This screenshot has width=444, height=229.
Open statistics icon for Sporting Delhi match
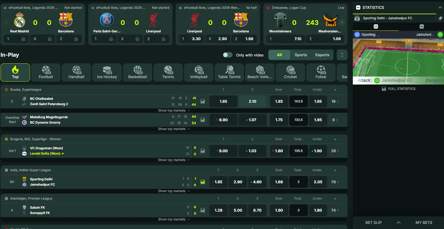203,182
